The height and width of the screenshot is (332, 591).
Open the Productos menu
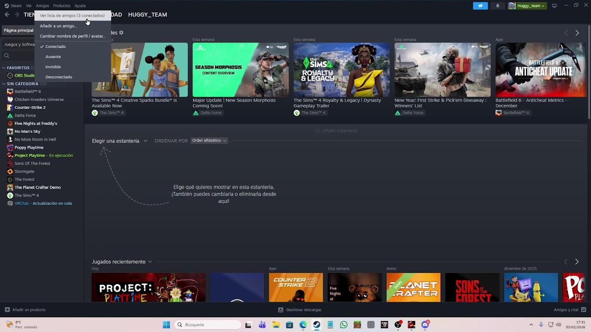(62, 6)
